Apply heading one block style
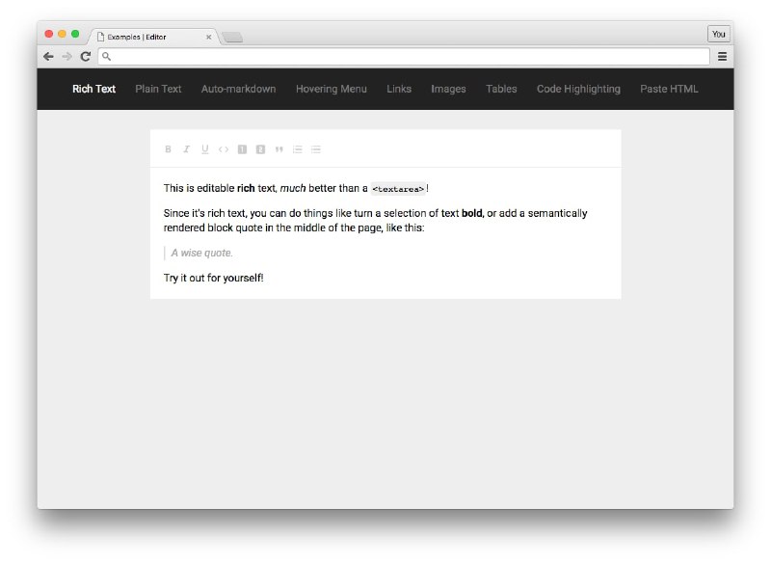771x562 pixels. (242, 149)
